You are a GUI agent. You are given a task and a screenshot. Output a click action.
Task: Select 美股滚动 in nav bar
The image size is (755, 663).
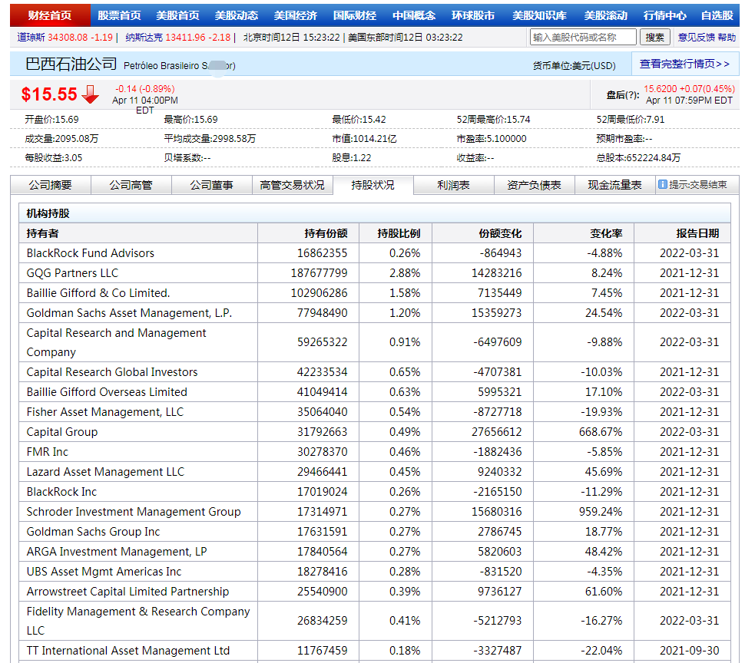coord(606,15)
